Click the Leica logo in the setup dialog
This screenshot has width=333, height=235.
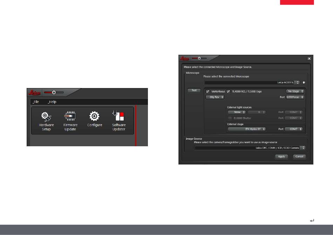pos(185,58)
